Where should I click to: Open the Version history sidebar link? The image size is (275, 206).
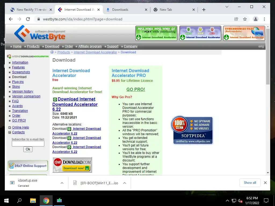pyautogui.click(x=23, y=91)
